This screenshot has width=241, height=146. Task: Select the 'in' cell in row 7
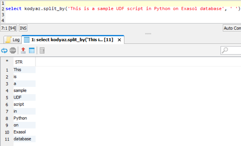tap(24, 111)
